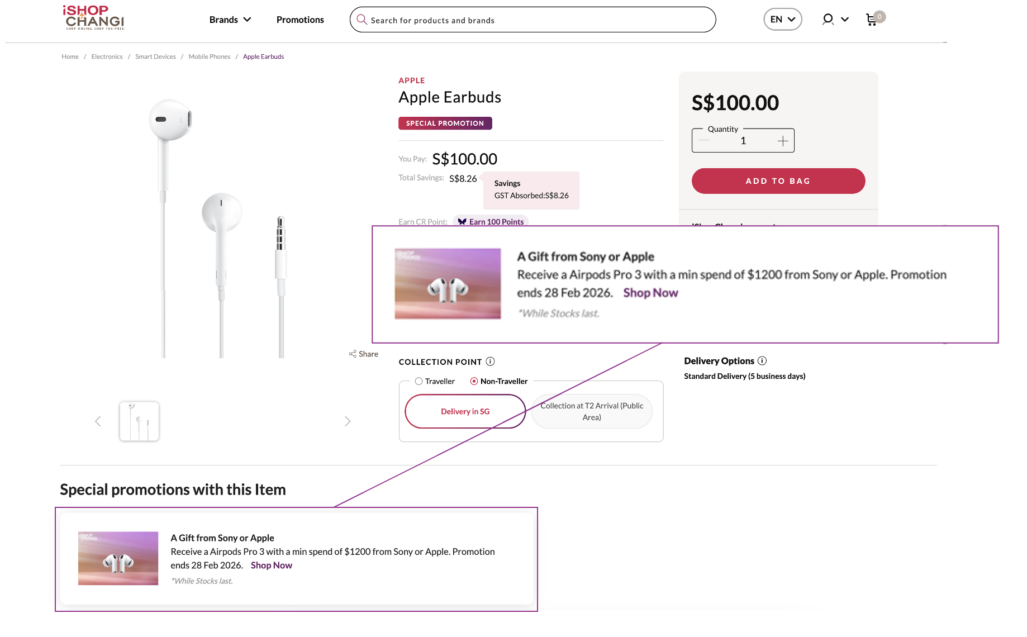The image size is (1027, 637).
Task: Go to the next product image
Action: point(348,421)
